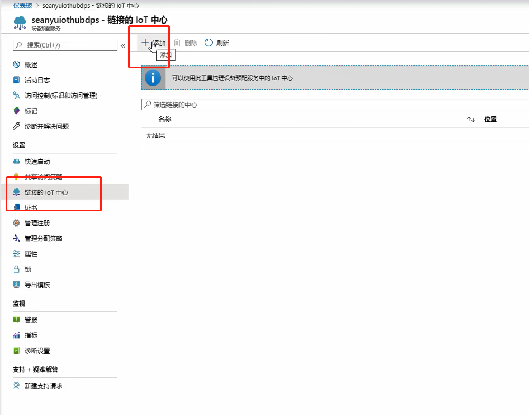Viewport: 529px width, 415px height.
Task: Focus the filter linked hubs (筛选链接的中心) field
Action: pos(335,105)
